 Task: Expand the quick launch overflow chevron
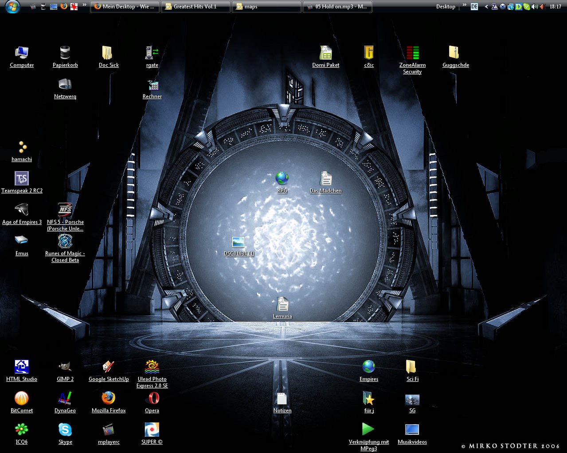pos(84,6)
